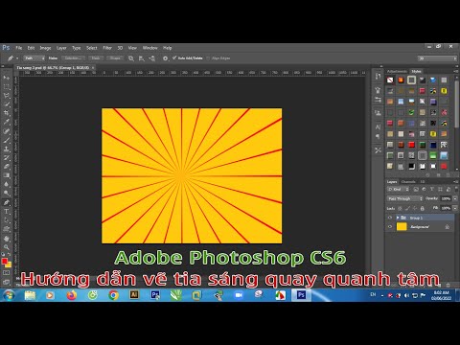
Task: Click the yellow background color swatch
Action: (x=10, y=264)
